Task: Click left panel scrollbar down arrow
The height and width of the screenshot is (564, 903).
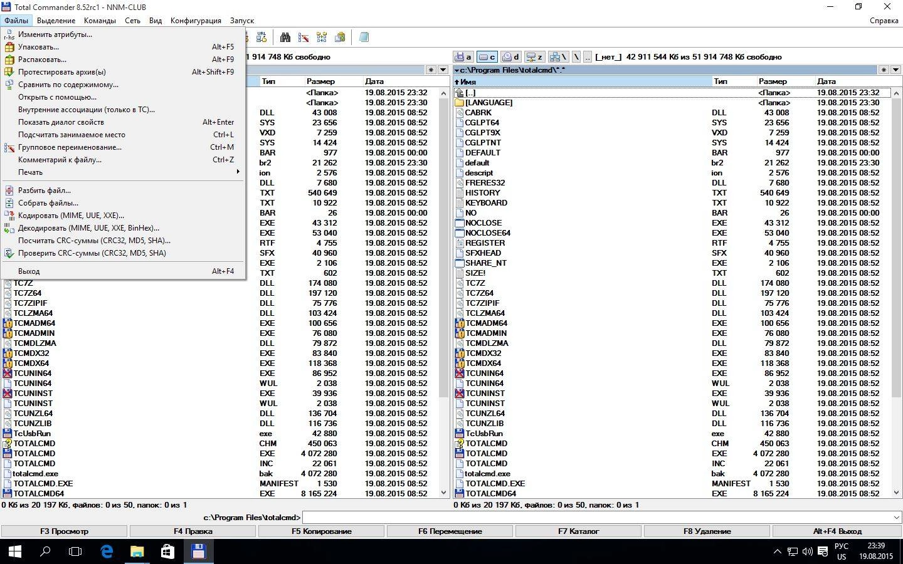Action: click(x=444, y=493)
